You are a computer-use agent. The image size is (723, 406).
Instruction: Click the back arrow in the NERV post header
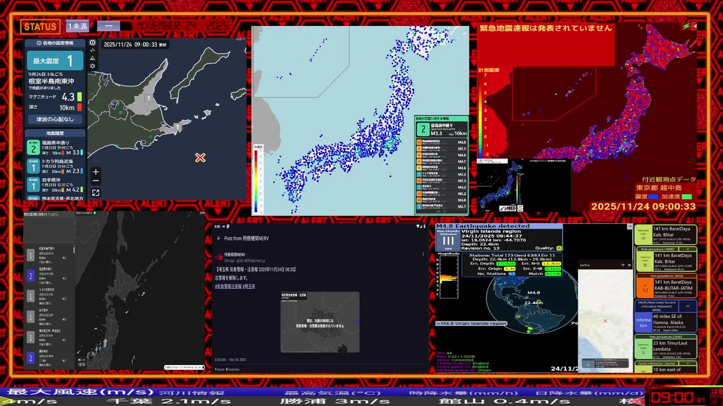coord(219,239)
